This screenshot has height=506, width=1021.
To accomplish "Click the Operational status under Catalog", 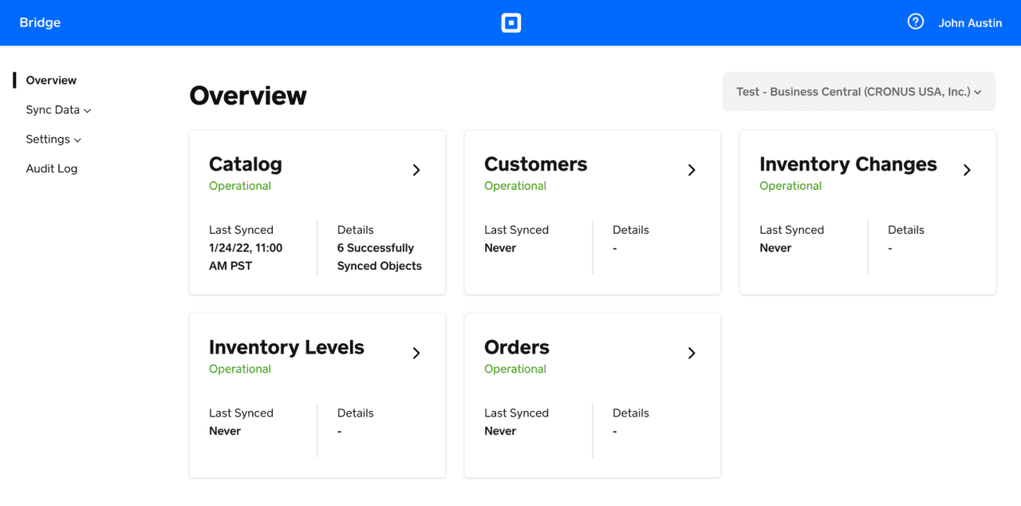I will (x=239, y=185).
